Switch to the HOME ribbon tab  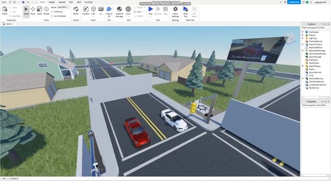42,2
